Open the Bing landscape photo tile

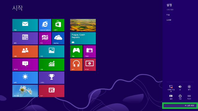point(83,25)
